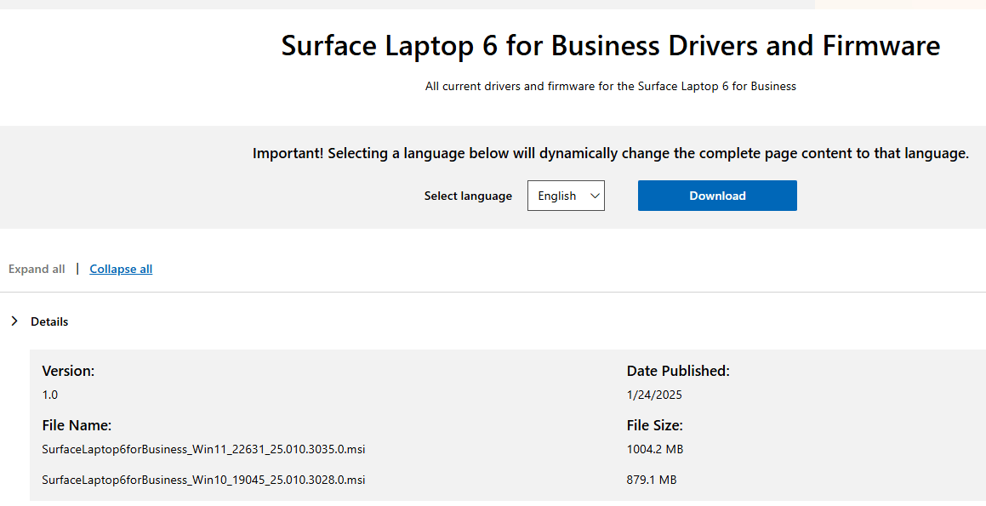This screenshot has width=986, height=506.
Task: Select the Win11 22631 .msi file name
Action: [203, 449]
